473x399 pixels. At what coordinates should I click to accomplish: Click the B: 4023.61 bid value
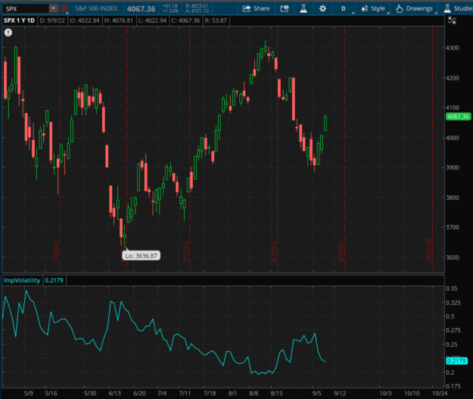(197, 6)
